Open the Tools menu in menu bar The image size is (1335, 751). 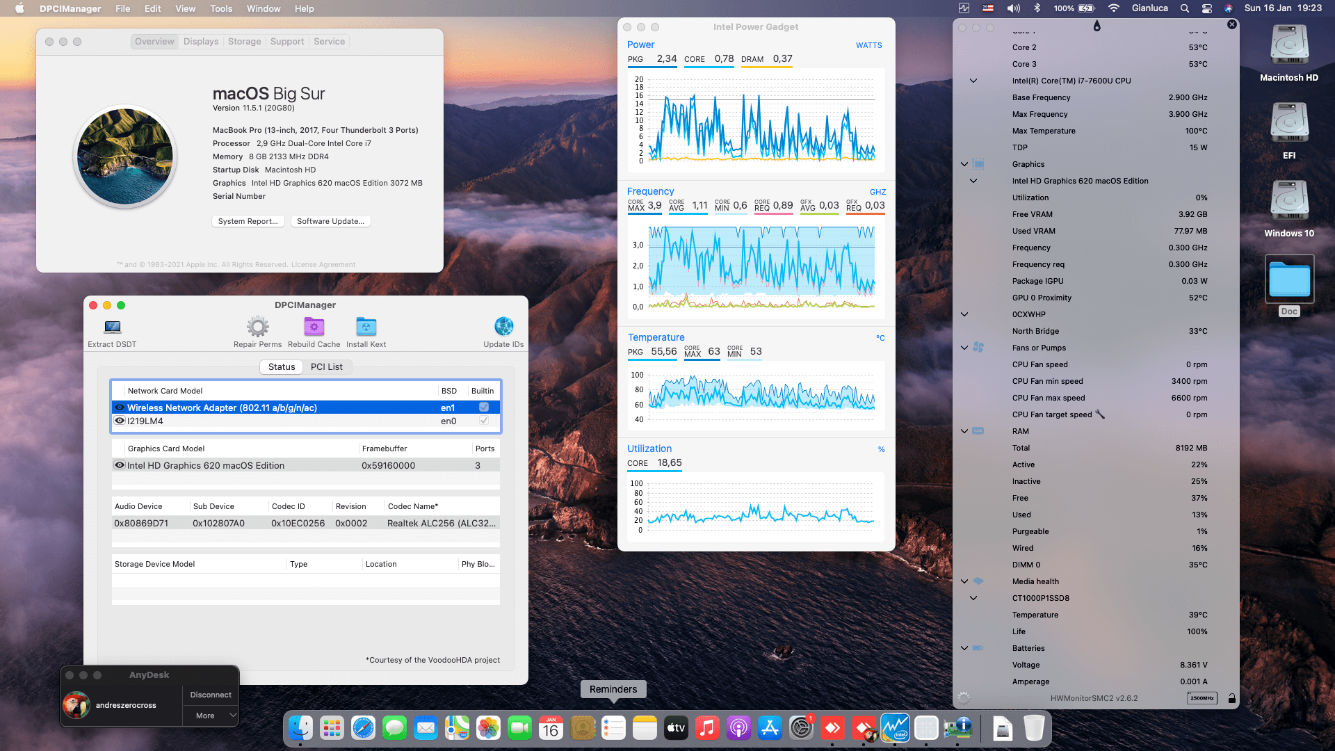coord(221,8)
